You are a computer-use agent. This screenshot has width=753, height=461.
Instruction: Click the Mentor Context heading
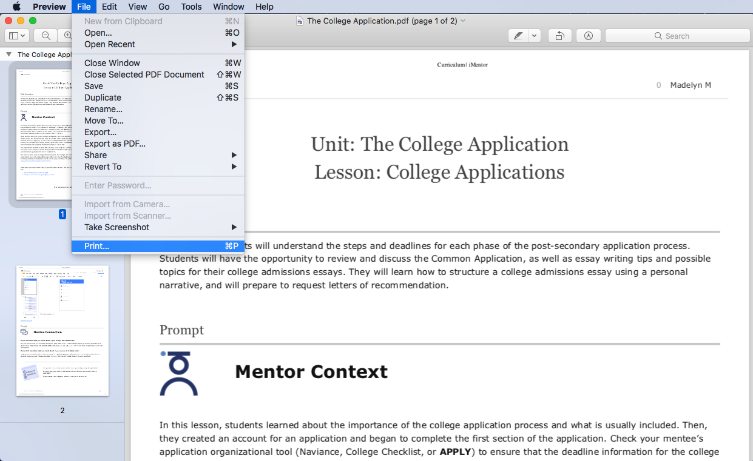pos(311,371)
